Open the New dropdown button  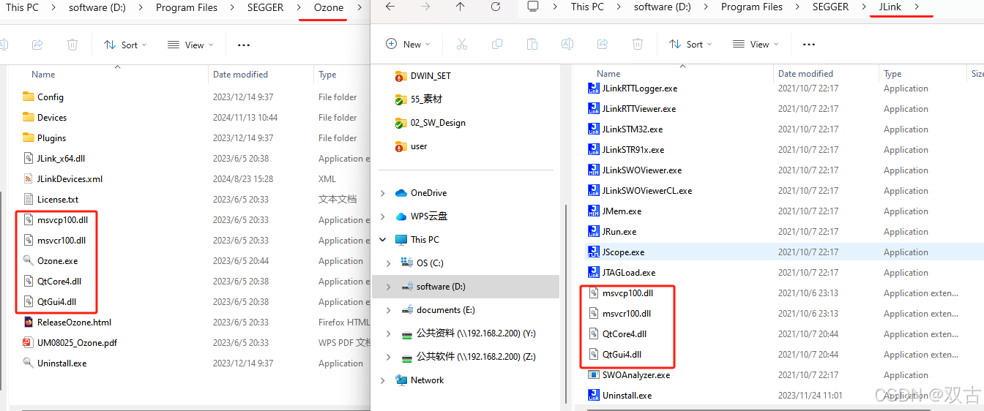[x=409, y=44]
